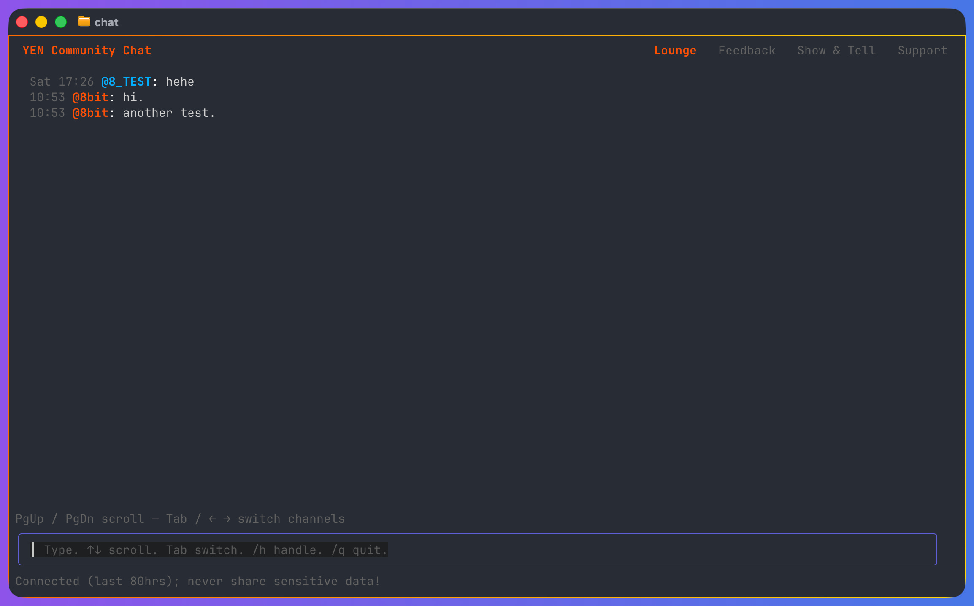Click the green maximize window button
Viewport: 974px width, 606px height.
click(x=61, y=22)
